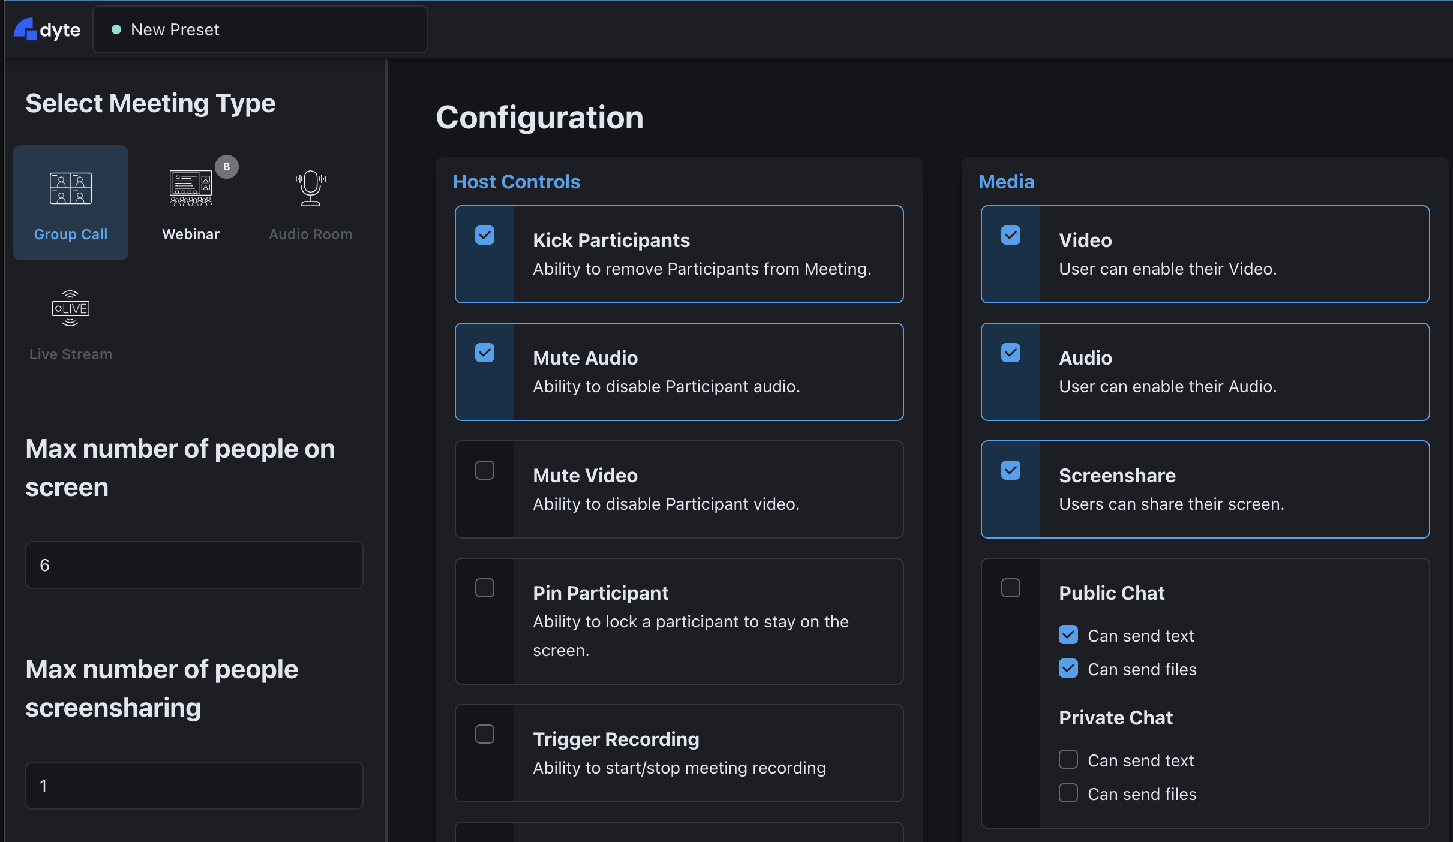Screen dimensions: 1453x842
Task: Click the dyte logo
Action: click(x=47, y=29)
